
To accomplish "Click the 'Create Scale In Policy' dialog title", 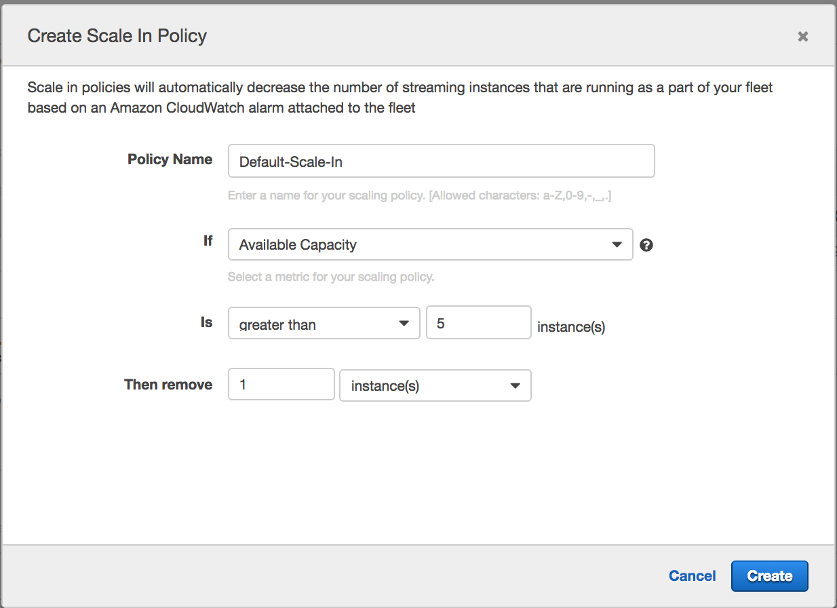I will pos(117,36).
